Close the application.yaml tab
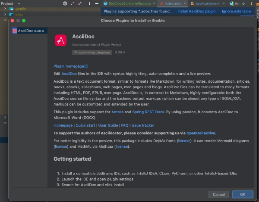 (224, 3)
